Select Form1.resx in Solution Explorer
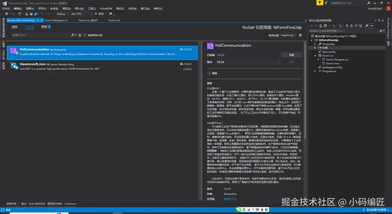This screenshot has height=214, width=392. [333, 63]
